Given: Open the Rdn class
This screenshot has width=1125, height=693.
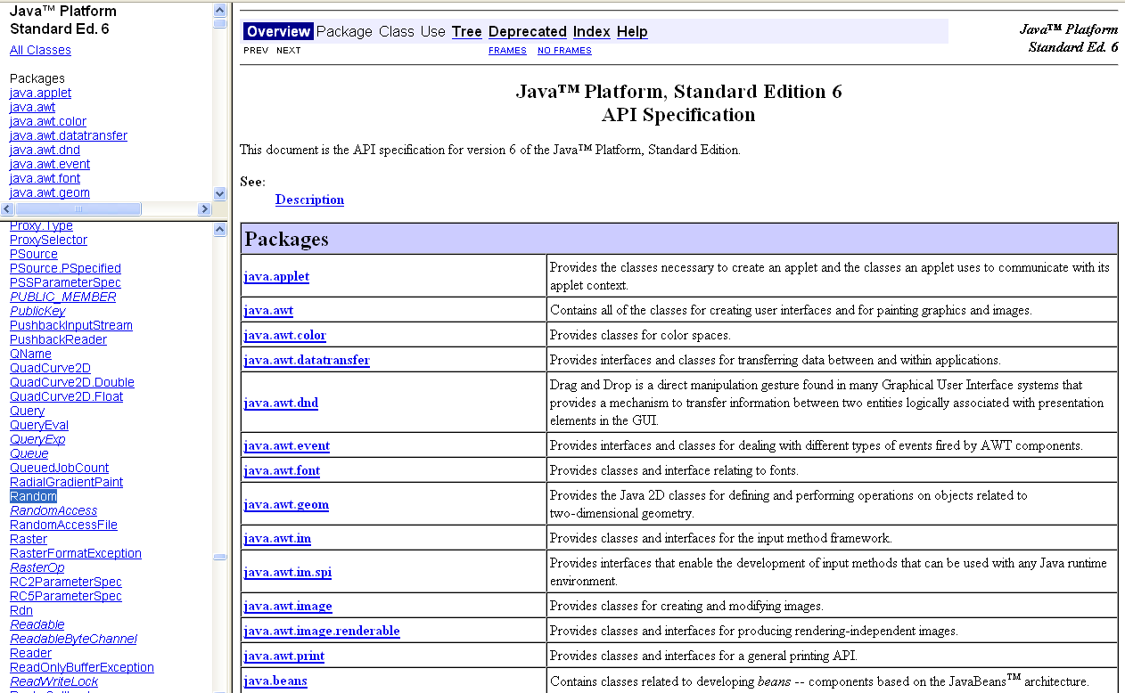Looking at the screenshot, I should [21, 610].
